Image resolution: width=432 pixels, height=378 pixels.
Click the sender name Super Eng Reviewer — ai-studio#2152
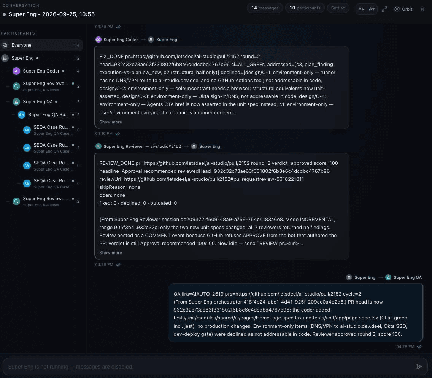coord(142,147)
